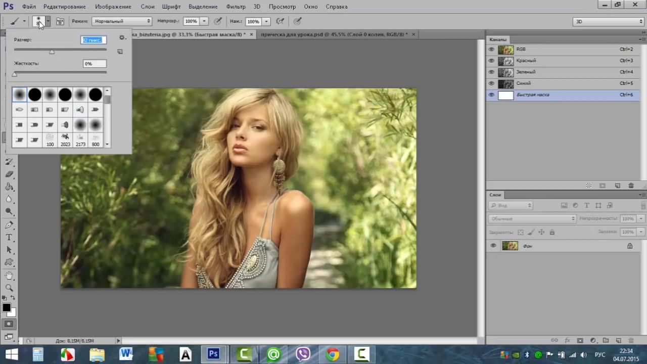Toggle the Quick Mask mode button
Image resolution: width=647 pixels, height=364 pixels.
(9, 324)
